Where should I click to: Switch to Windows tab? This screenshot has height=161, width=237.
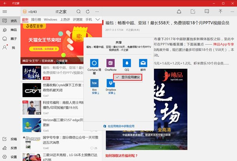51,20
